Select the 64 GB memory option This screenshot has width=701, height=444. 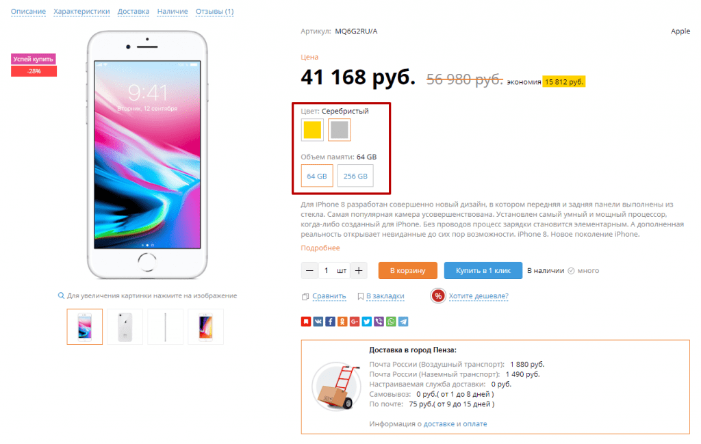(317, 176)
